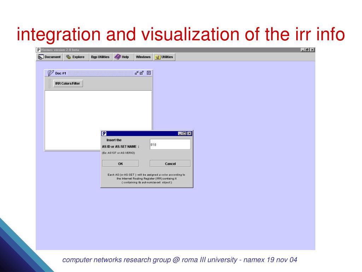Screen dimensions: 362x272
Task: Close the Doc #1 internal window
Action: click(x=149, y=73)
